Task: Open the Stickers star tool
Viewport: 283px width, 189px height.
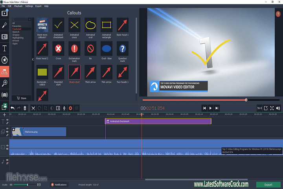Action: tap(5, 60)
